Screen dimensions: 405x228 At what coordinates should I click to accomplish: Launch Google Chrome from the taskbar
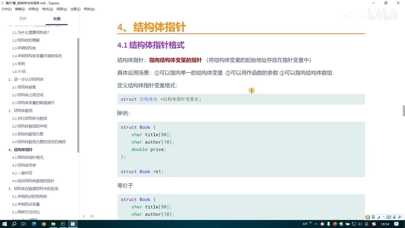tap(44, 224)
